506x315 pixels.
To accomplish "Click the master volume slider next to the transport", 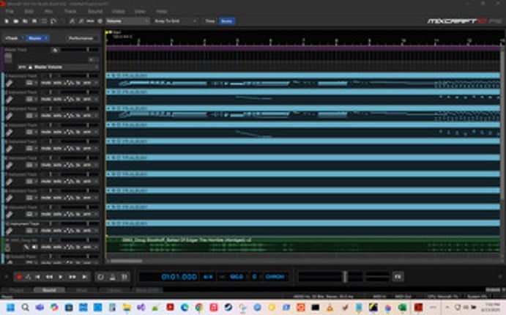I will [343, 277].
